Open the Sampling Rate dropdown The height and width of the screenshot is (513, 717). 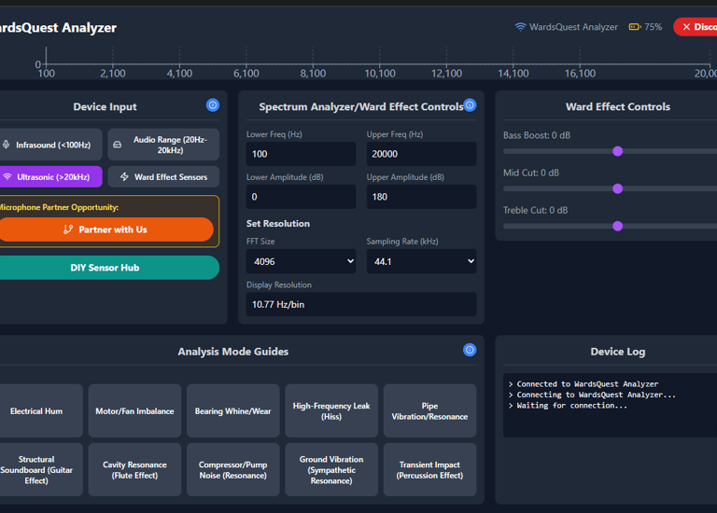tap(422, 261)
